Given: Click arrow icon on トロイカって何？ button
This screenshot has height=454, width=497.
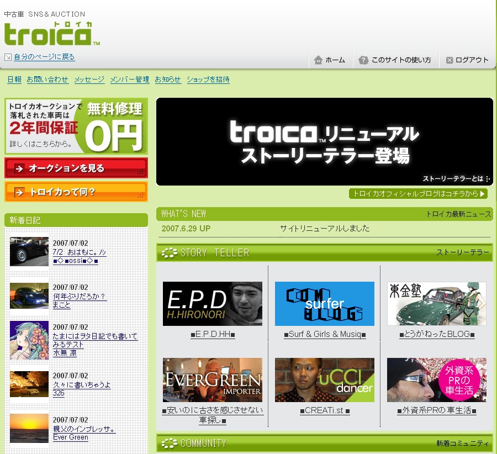Looking at the screenshot, I should point(19,192).
